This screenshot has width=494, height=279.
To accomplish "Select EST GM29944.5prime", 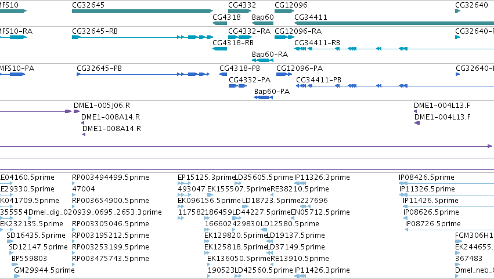I will 45,270.
